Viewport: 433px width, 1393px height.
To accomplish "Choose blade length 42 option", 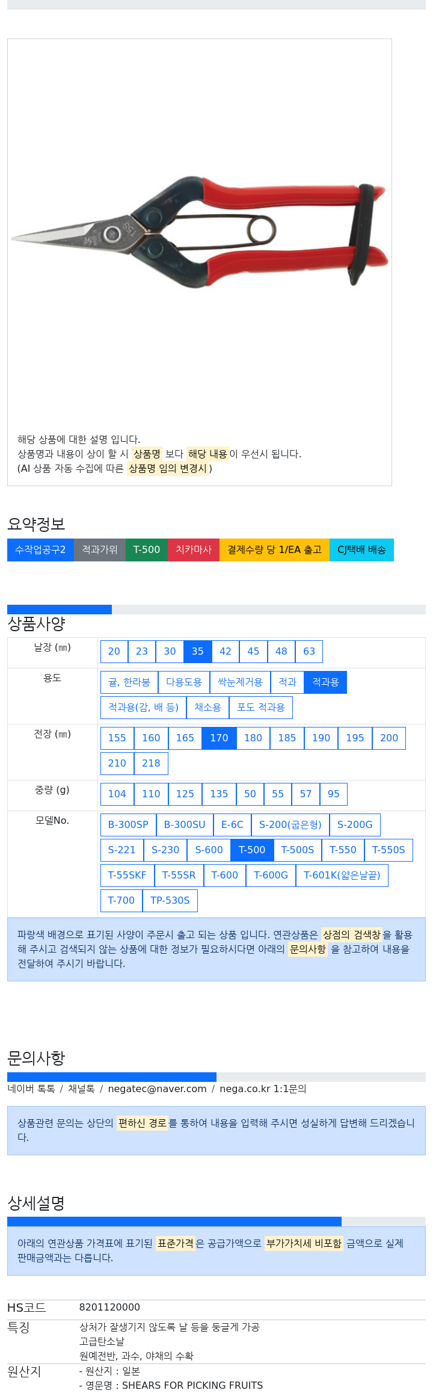I will (x=226, y=652).
